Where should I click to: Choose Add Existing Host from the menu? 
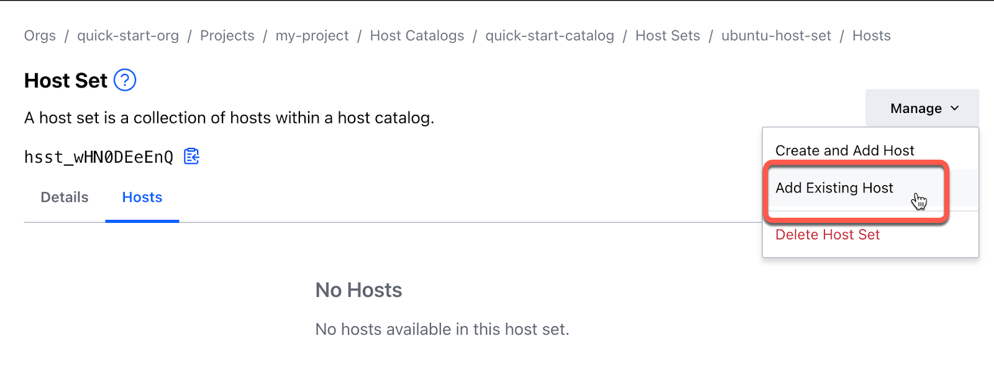click(834, 188)
